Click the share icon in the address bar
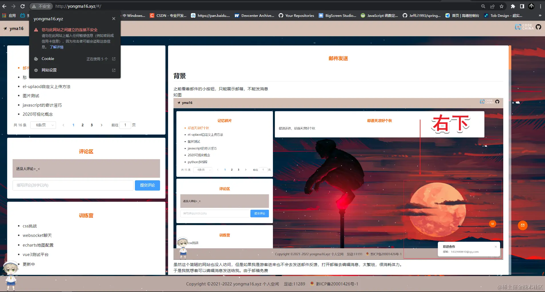Image resolution: width=545 pixels, height=292 pixels. (492, 6)
